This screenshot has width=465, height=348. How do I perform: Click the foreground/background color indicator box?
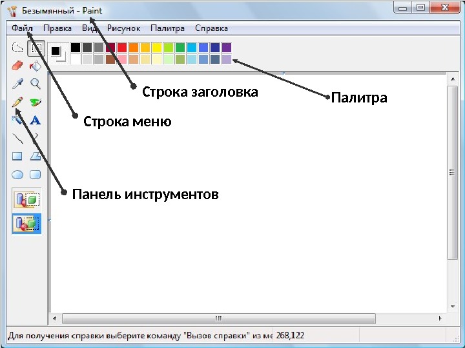click(x=58, y=53)
